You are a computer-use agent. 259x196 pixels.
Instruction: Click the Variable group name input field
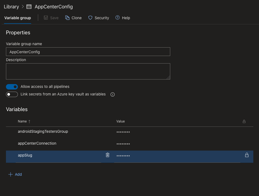pyautogui.click(x=88, y=52)
